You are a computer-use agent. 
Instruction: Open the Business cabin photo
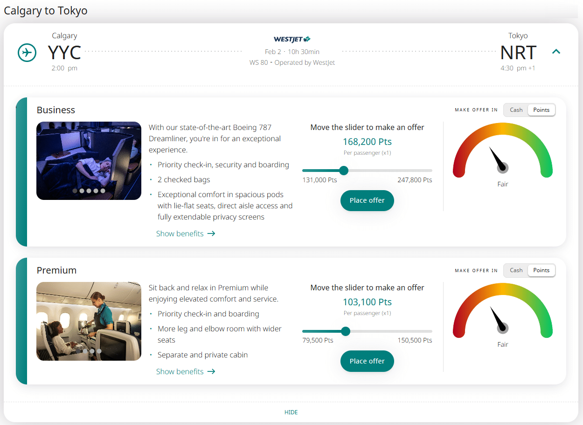pyautogui.click(x=89, y=161)
